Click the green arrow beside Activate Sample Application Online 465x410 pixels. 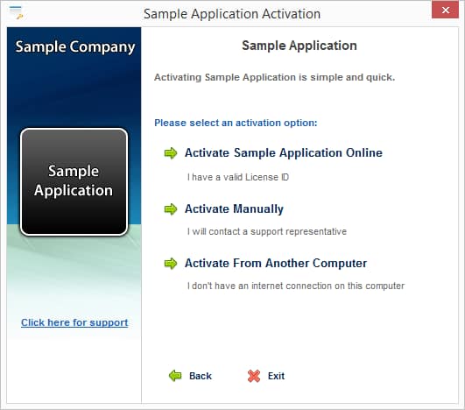(x=171, y=153)
